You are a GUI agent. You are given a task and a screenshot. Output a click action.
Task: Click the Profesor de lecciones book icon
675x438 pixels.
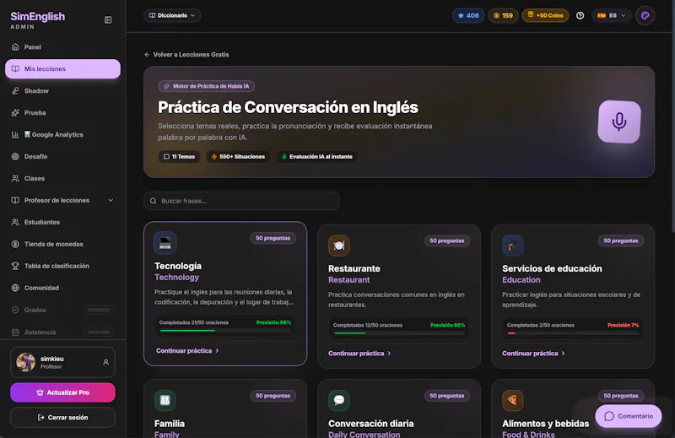15,200
